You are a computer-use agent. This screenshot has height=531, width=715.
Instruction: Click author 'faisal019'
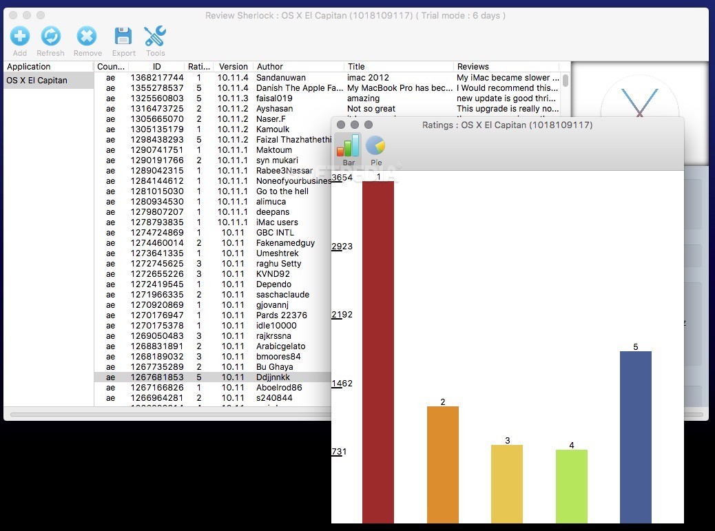point(274,98)
